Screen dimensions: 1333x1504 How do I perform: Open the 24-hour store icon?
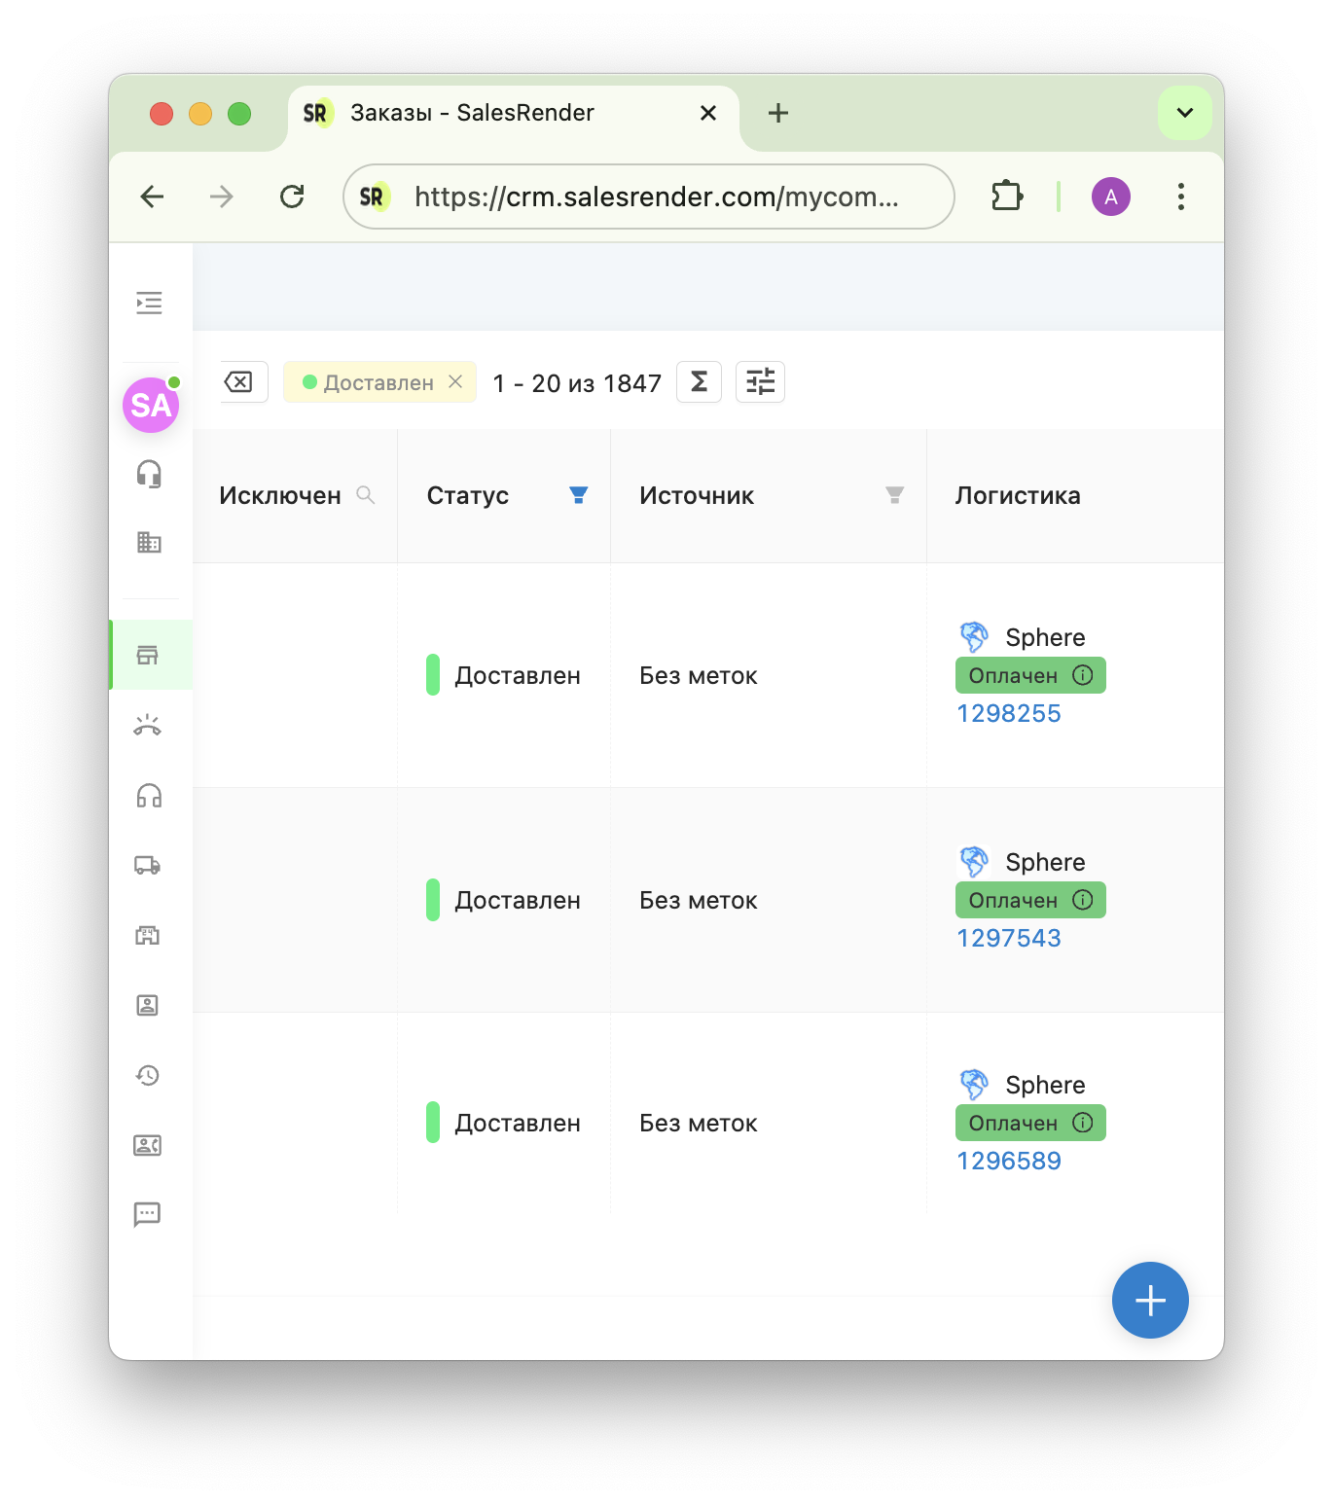pos(148,935)
